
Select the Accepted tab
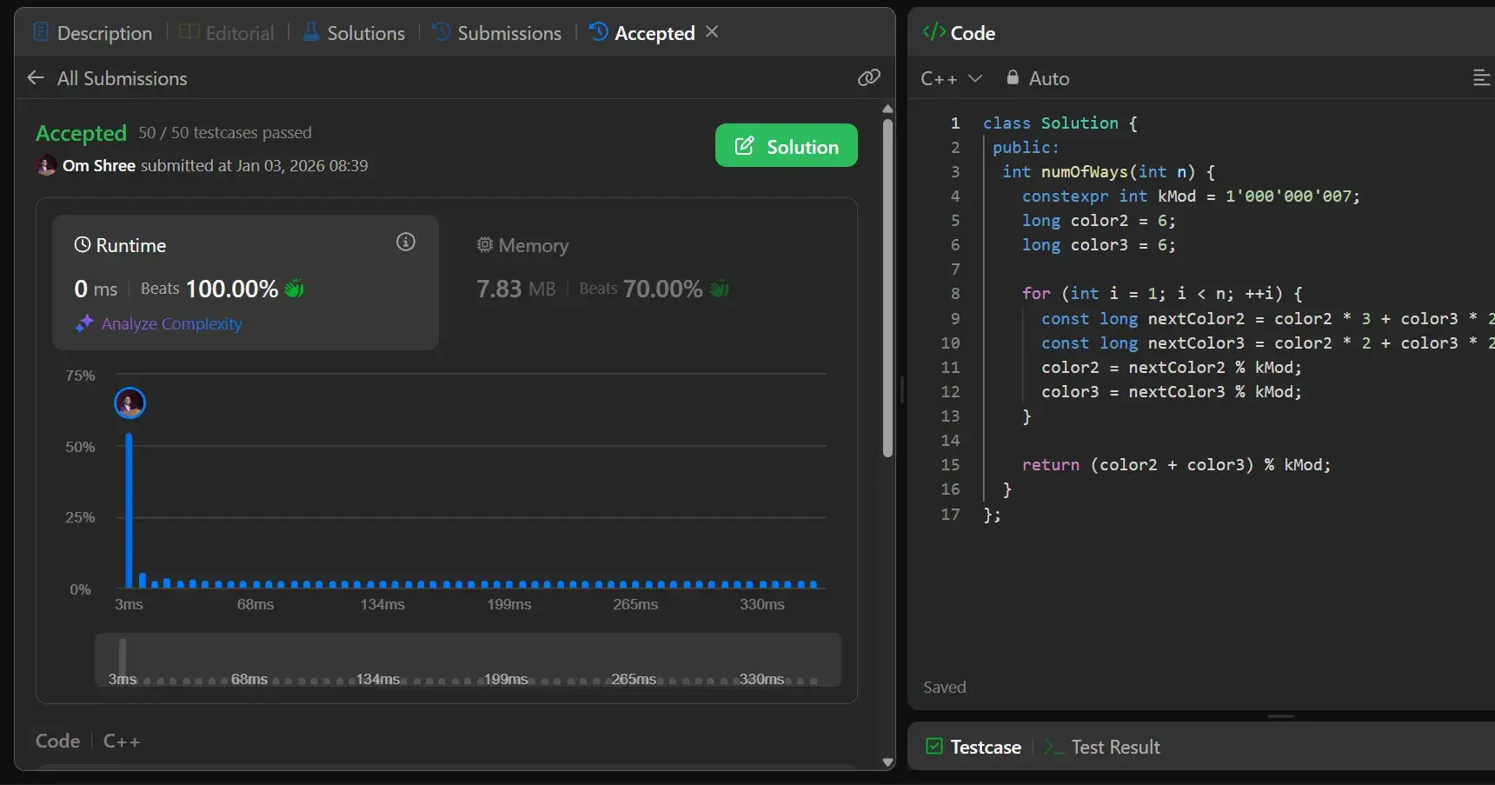(x=641, y=33)
